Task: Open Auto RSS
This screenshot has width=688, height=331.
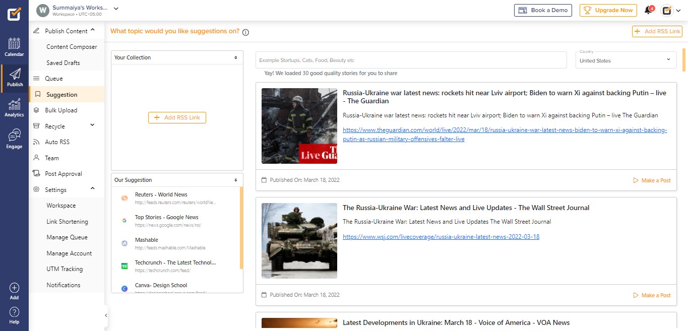Action: (x=57, y=142)
